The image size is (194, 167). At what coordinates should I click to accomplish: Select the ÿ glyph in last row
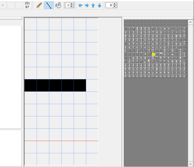(184, 76)
